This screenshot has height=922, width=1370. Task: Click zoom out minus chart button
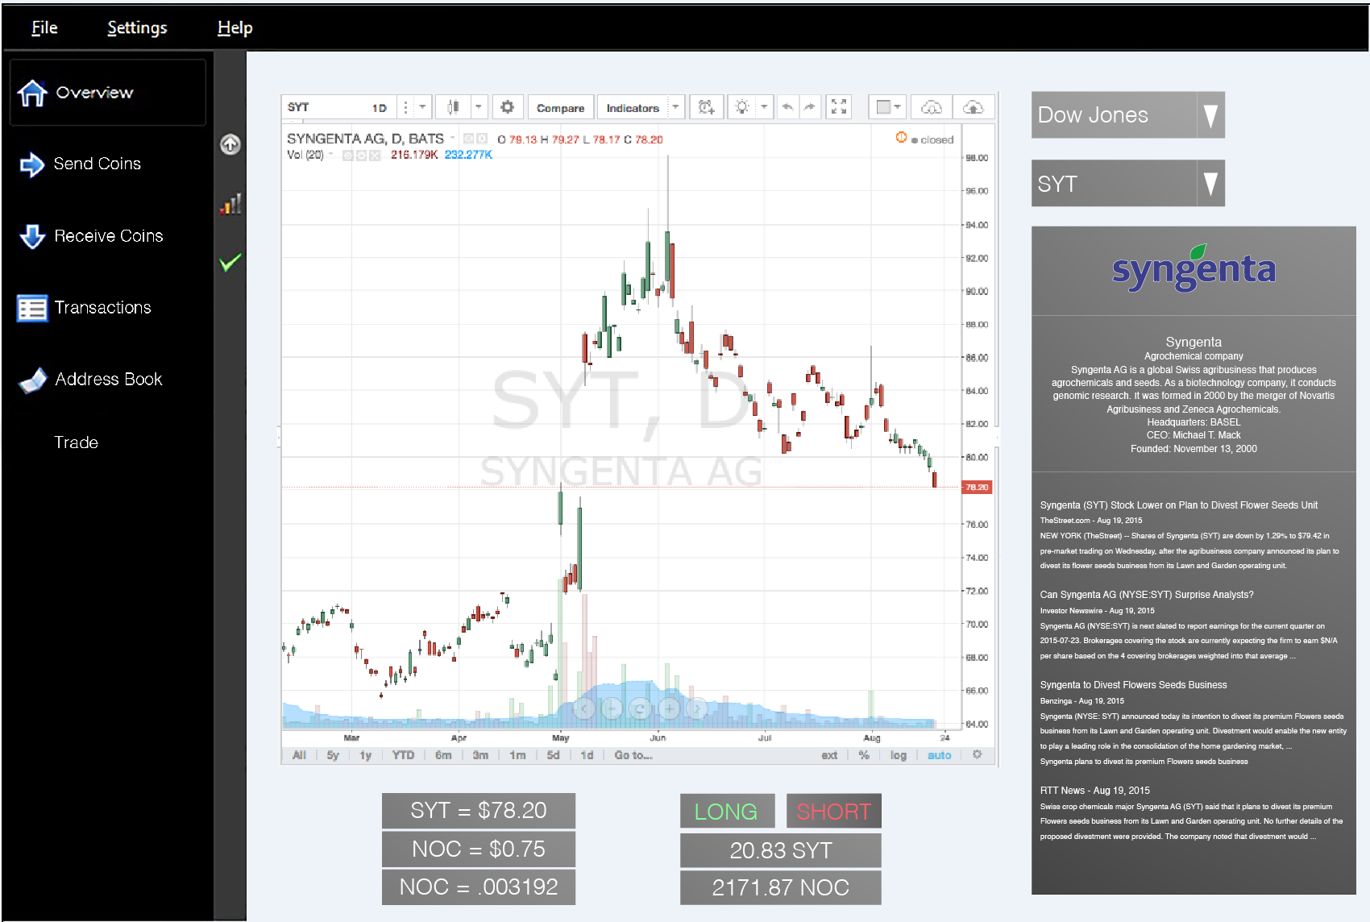[x=612, y=708]
